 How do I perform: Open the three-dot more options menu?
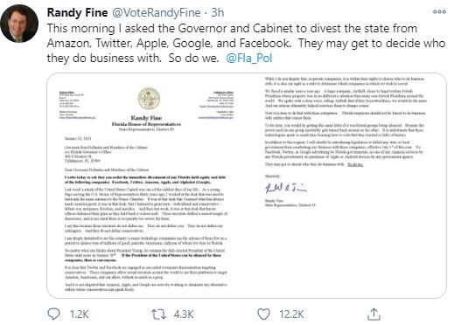439,12
